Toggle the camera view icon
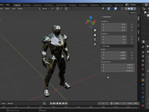 (x=95, y=40)
